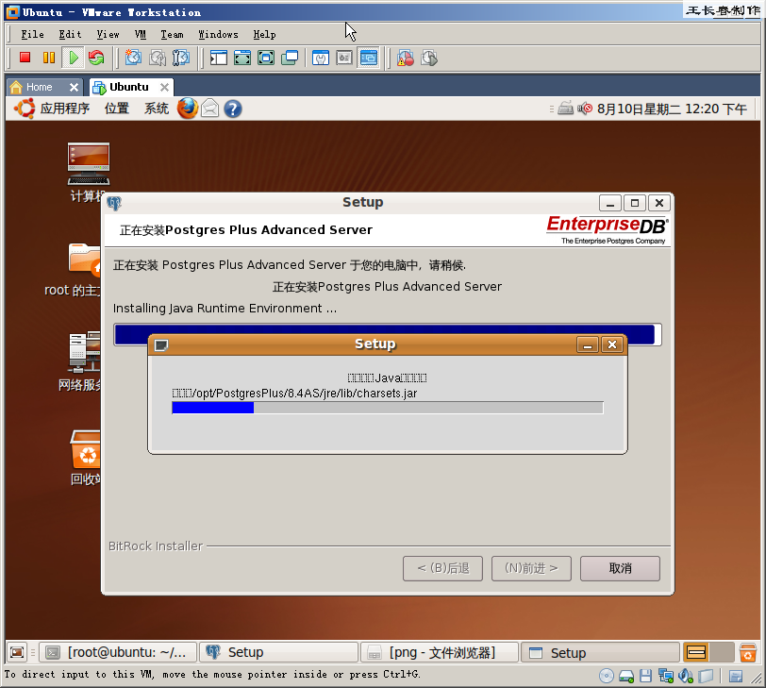The width and height of the screenshot is (766, 688).
Task: Click the rightmost Setup taskbar button
Action: coord(600,652)
